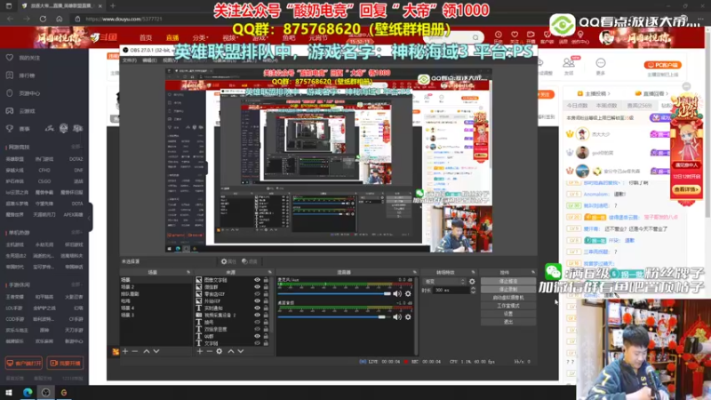Screen dimensions: 711x400
Task: Switch to OBS Studio on the taskbar
Action: [46, 393]
